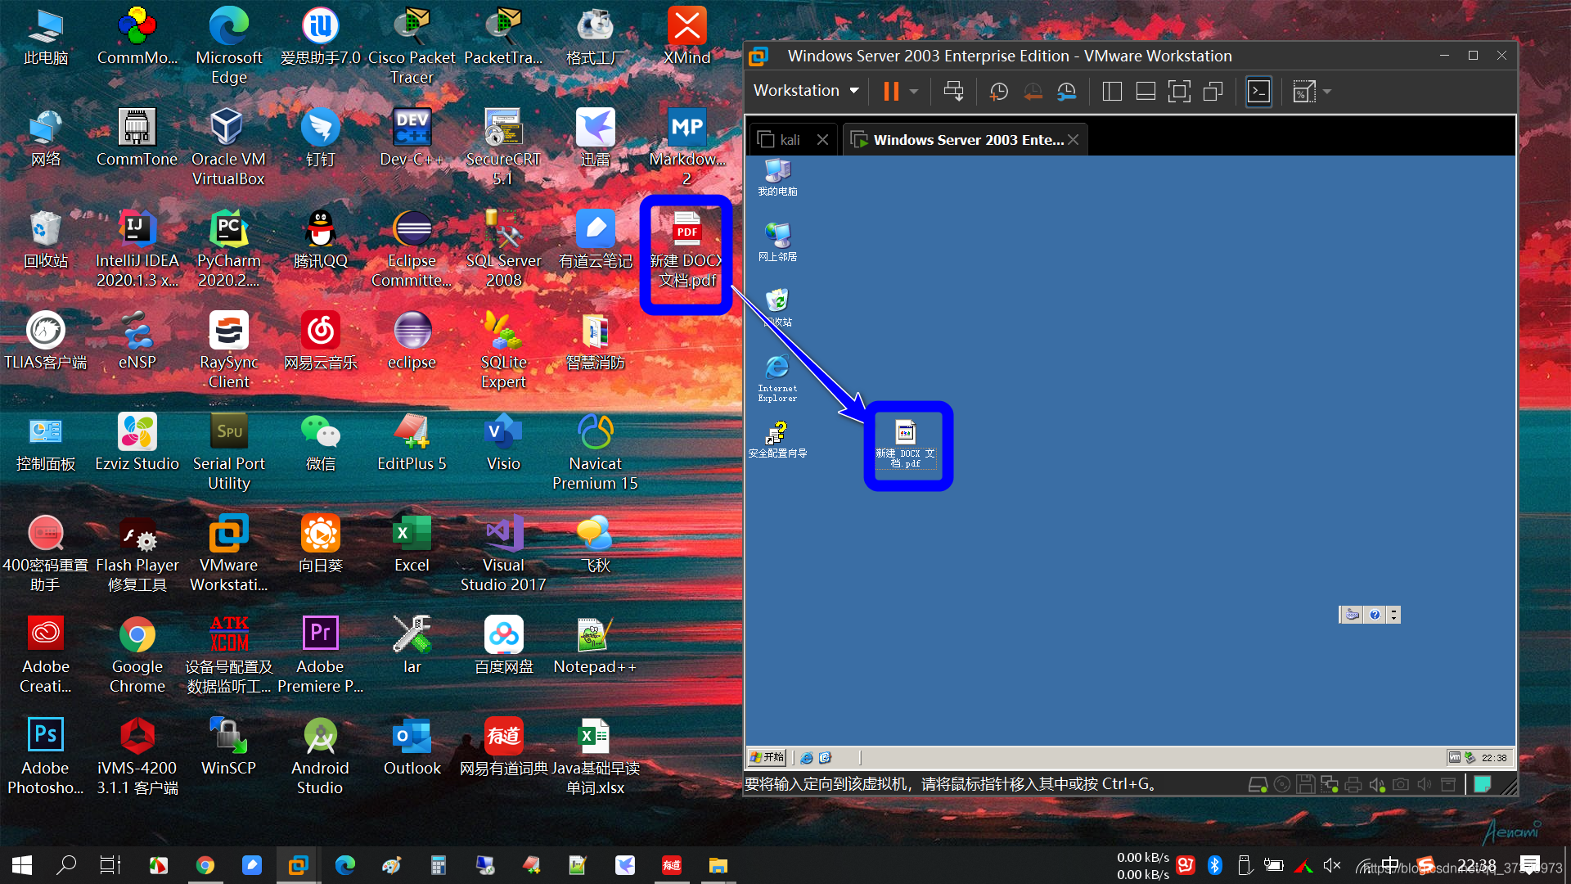Open 网易云音乐 desktop shortcut
This screenshot has width=1571, height=884.
(320, 340)
